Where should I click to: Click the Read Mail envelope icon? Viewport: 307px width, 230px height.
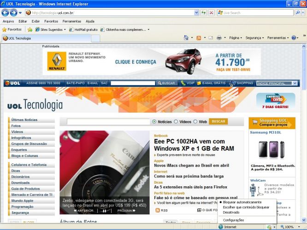pyautogui.click(x=211, y=38)
